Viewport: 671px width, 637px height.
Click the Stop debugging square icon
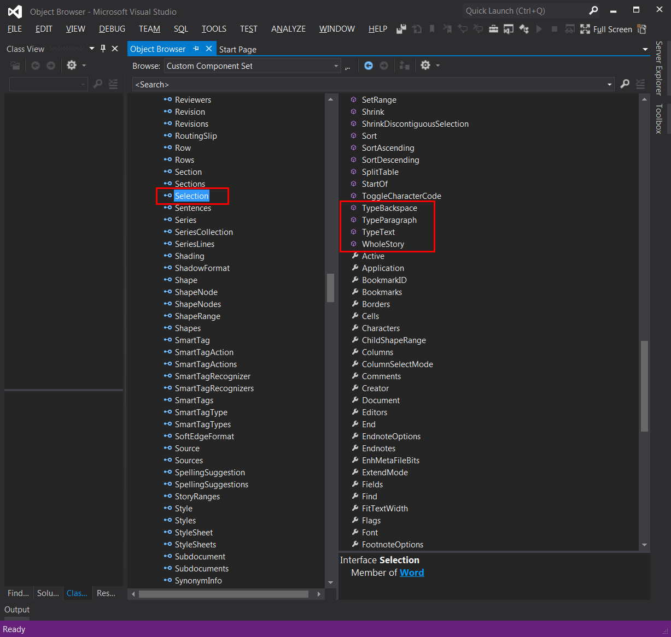pos(555,29)
